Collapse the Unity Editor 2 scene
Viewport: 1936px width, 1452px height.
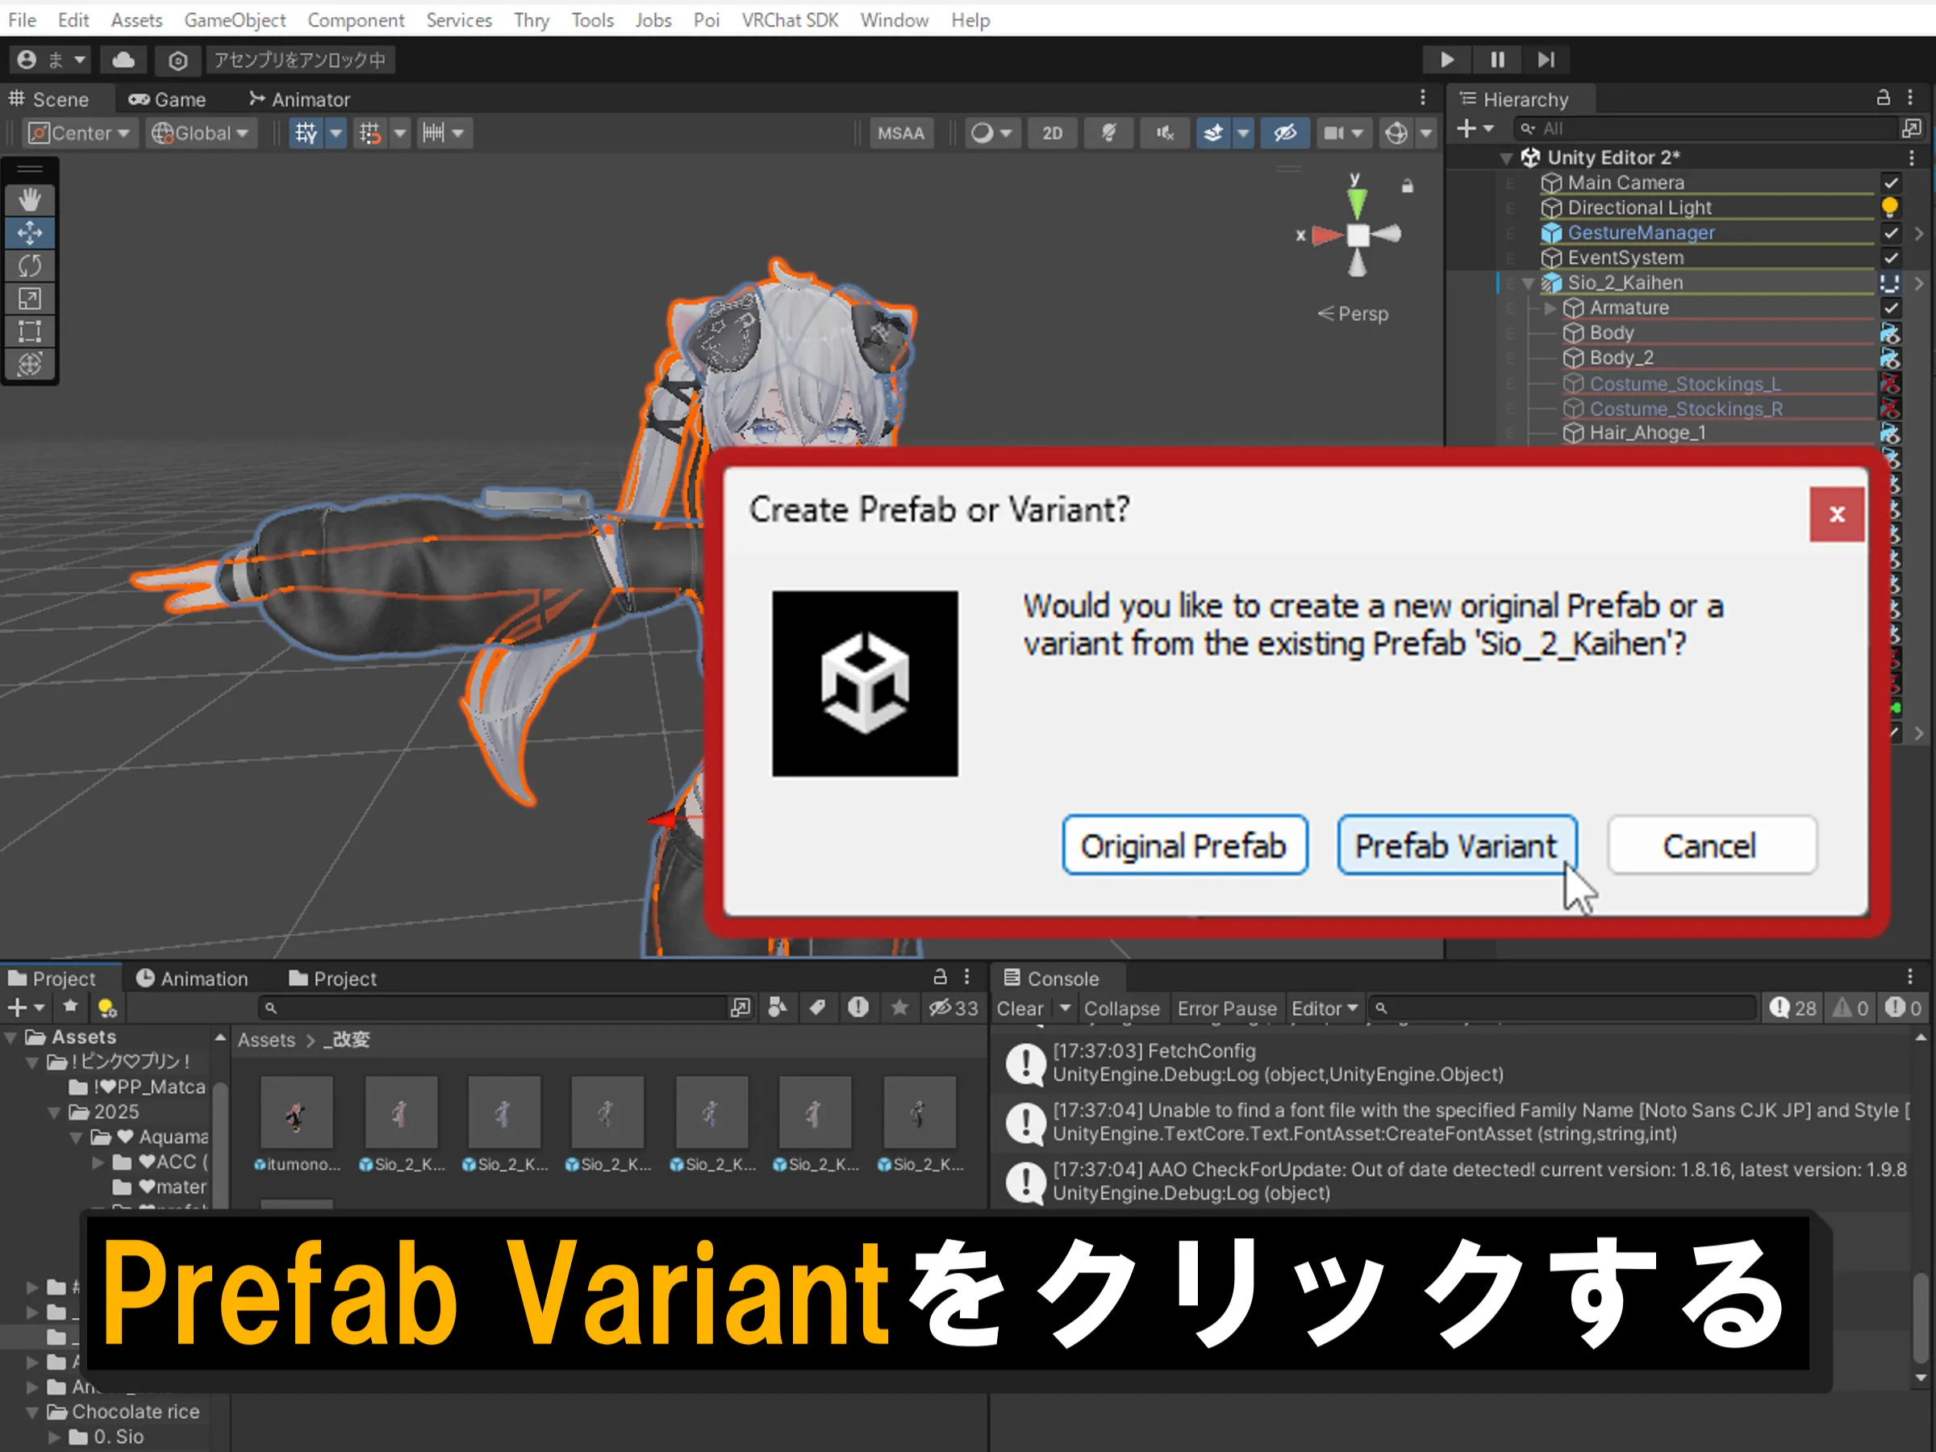coord(1506,158)
